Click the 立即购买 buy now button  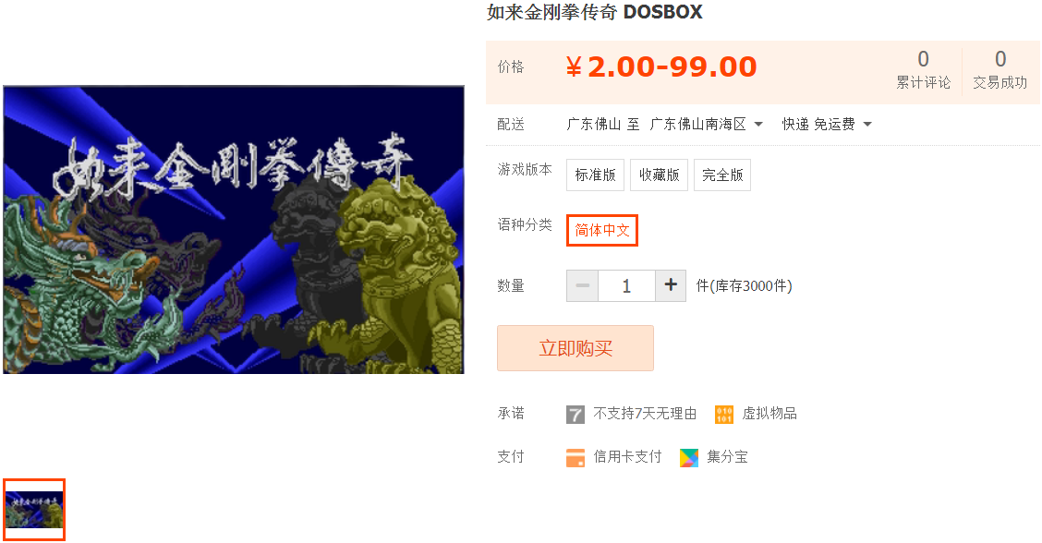[576, 348]
